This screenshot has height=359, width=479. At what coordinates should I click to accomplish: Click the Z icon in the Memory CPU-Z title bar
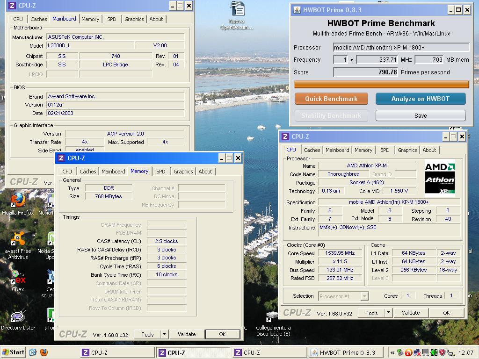click(x=61, y=158)
